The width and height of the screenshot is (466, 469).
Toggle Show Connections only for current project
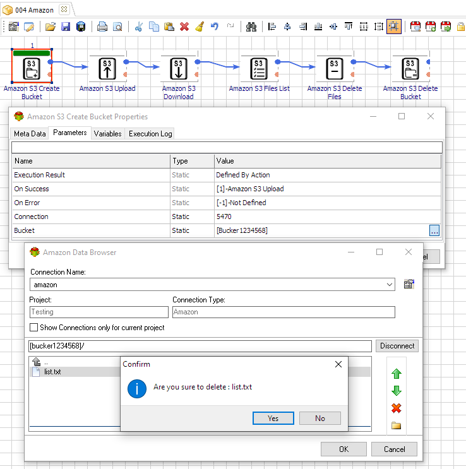click(x=34, y=327)
